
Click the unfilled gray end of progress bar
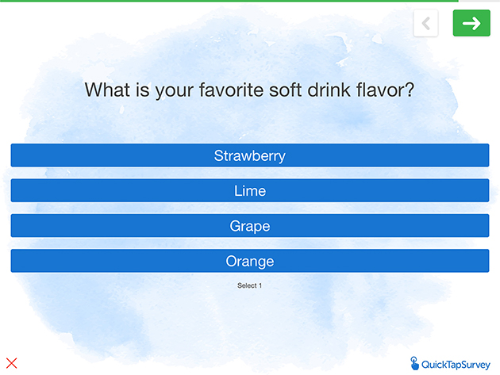[x=479, y=1]
